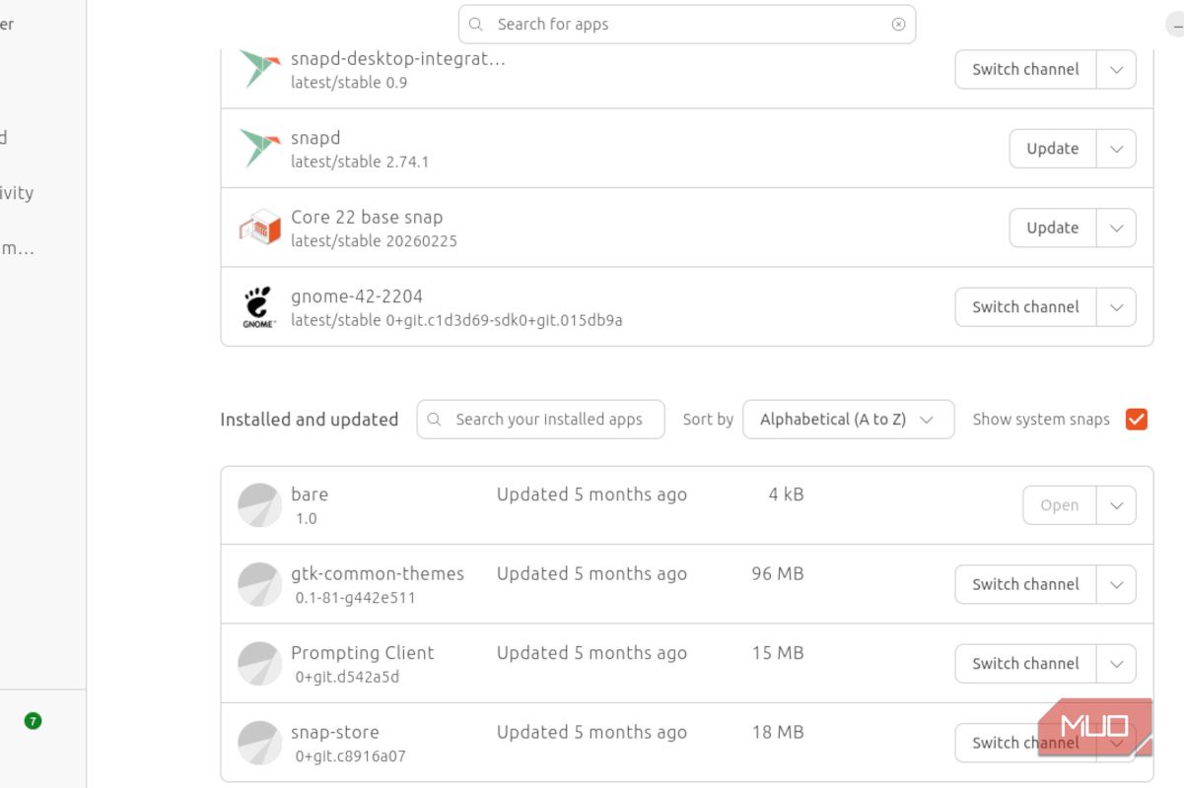1184x788 pixels.
Task: Untick the Show system snaps checkbox
Action: coord(1137,420)
